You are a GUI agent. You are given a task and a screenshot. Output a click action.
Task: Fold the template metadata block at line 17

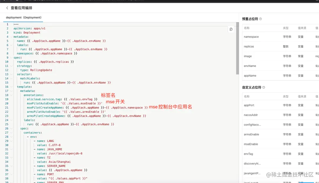[12, 91]
